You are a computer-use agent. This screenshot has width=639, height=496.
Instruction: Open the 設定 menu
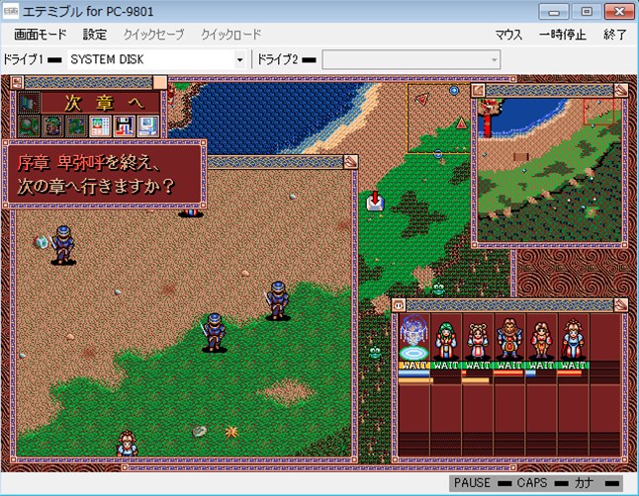point(95,35)
